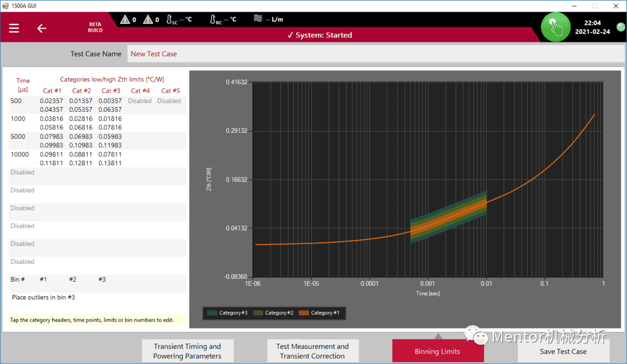Tap the green touch-hand button
This screenshot has width=627, height=364.
pyautogui.click(x=556, y=27)
